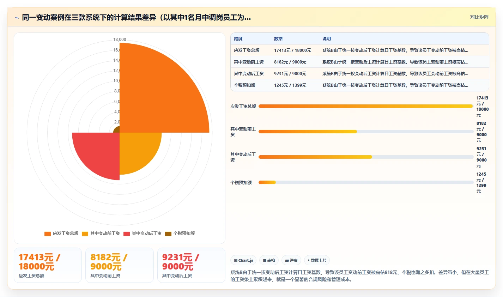The width and height of the screenshot is (503, 297).
Task: Click the chart title starting 同一变动案例
Action: coord(137,17)
